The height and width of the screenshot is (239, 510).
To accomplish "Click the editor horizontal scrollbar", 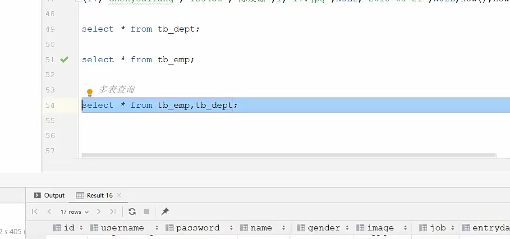I will click(x=289, y=156).
